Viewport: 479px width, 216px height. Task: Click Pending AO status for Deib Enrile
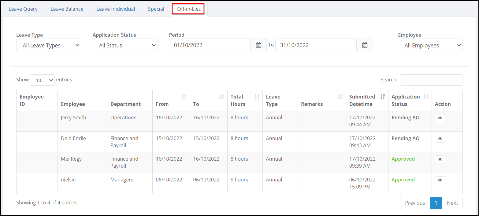point(405,138)
